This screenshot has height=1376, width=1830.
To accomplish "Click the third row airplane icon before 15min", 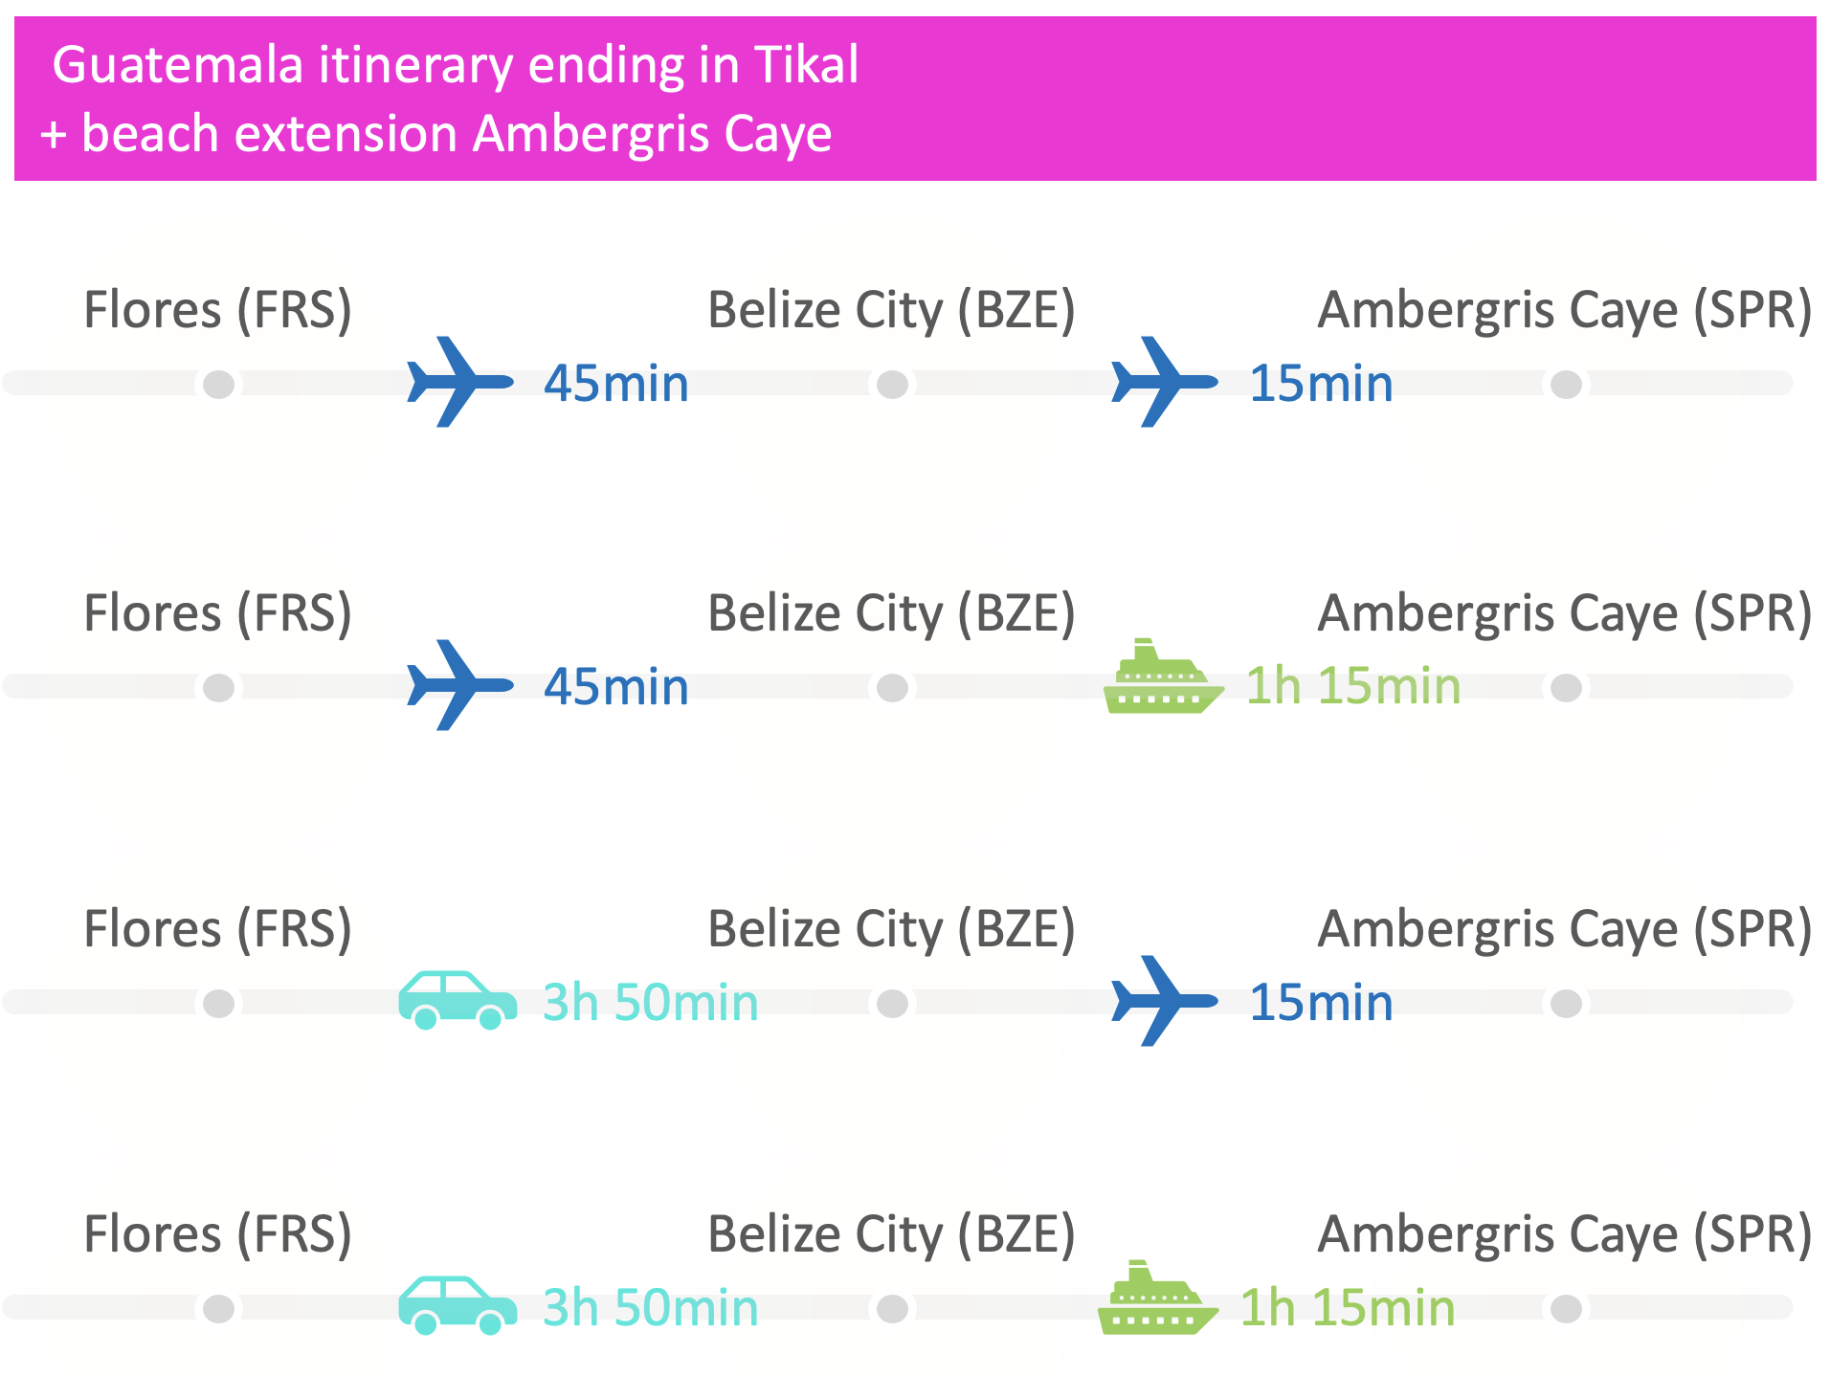I will [1165, 1001].
